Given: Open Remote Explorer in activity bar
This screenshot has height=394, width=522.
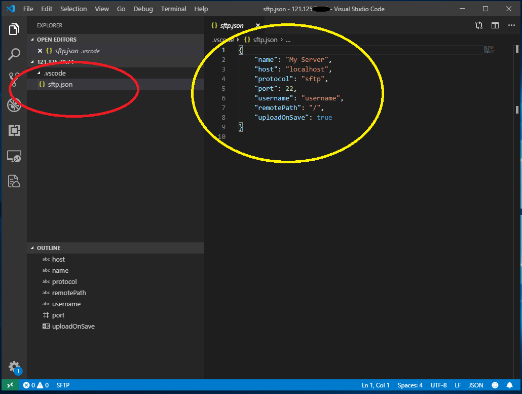Looking at the screenshot, I should pyautogui.click(x=14, y=156).
